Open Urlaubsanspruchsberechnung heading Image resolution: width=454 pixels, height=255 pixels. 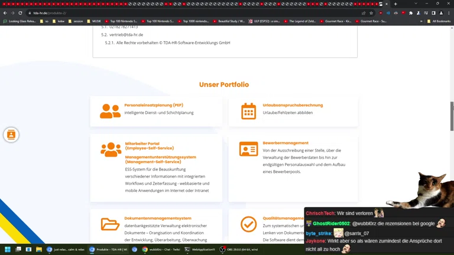(x=293, y=105)
